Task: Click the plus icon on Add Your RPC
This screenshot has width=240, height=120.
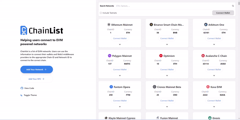Action: [x=43, y=79]
